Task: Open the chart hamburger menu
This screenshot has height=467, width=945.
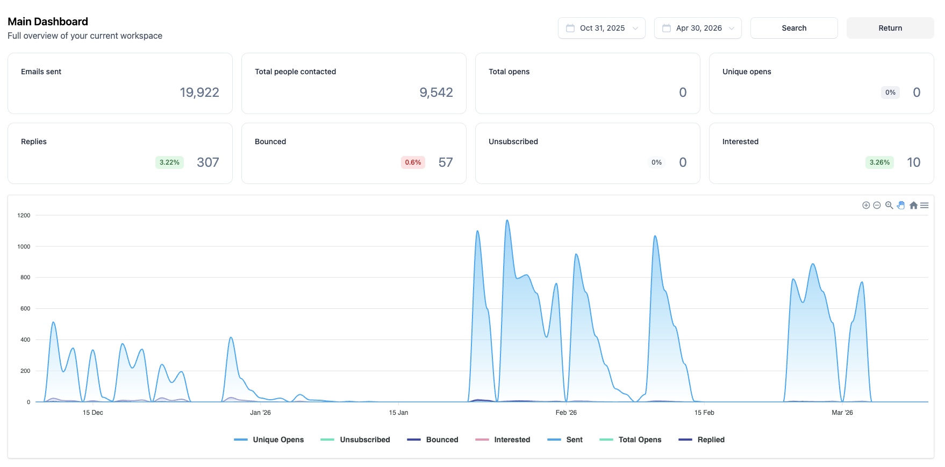Action: click(925, 206)
